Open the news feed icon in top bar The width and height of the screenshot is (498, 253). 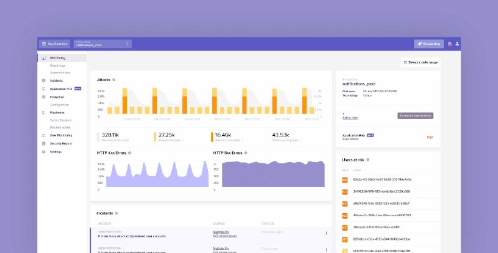[x=449, y=44]
